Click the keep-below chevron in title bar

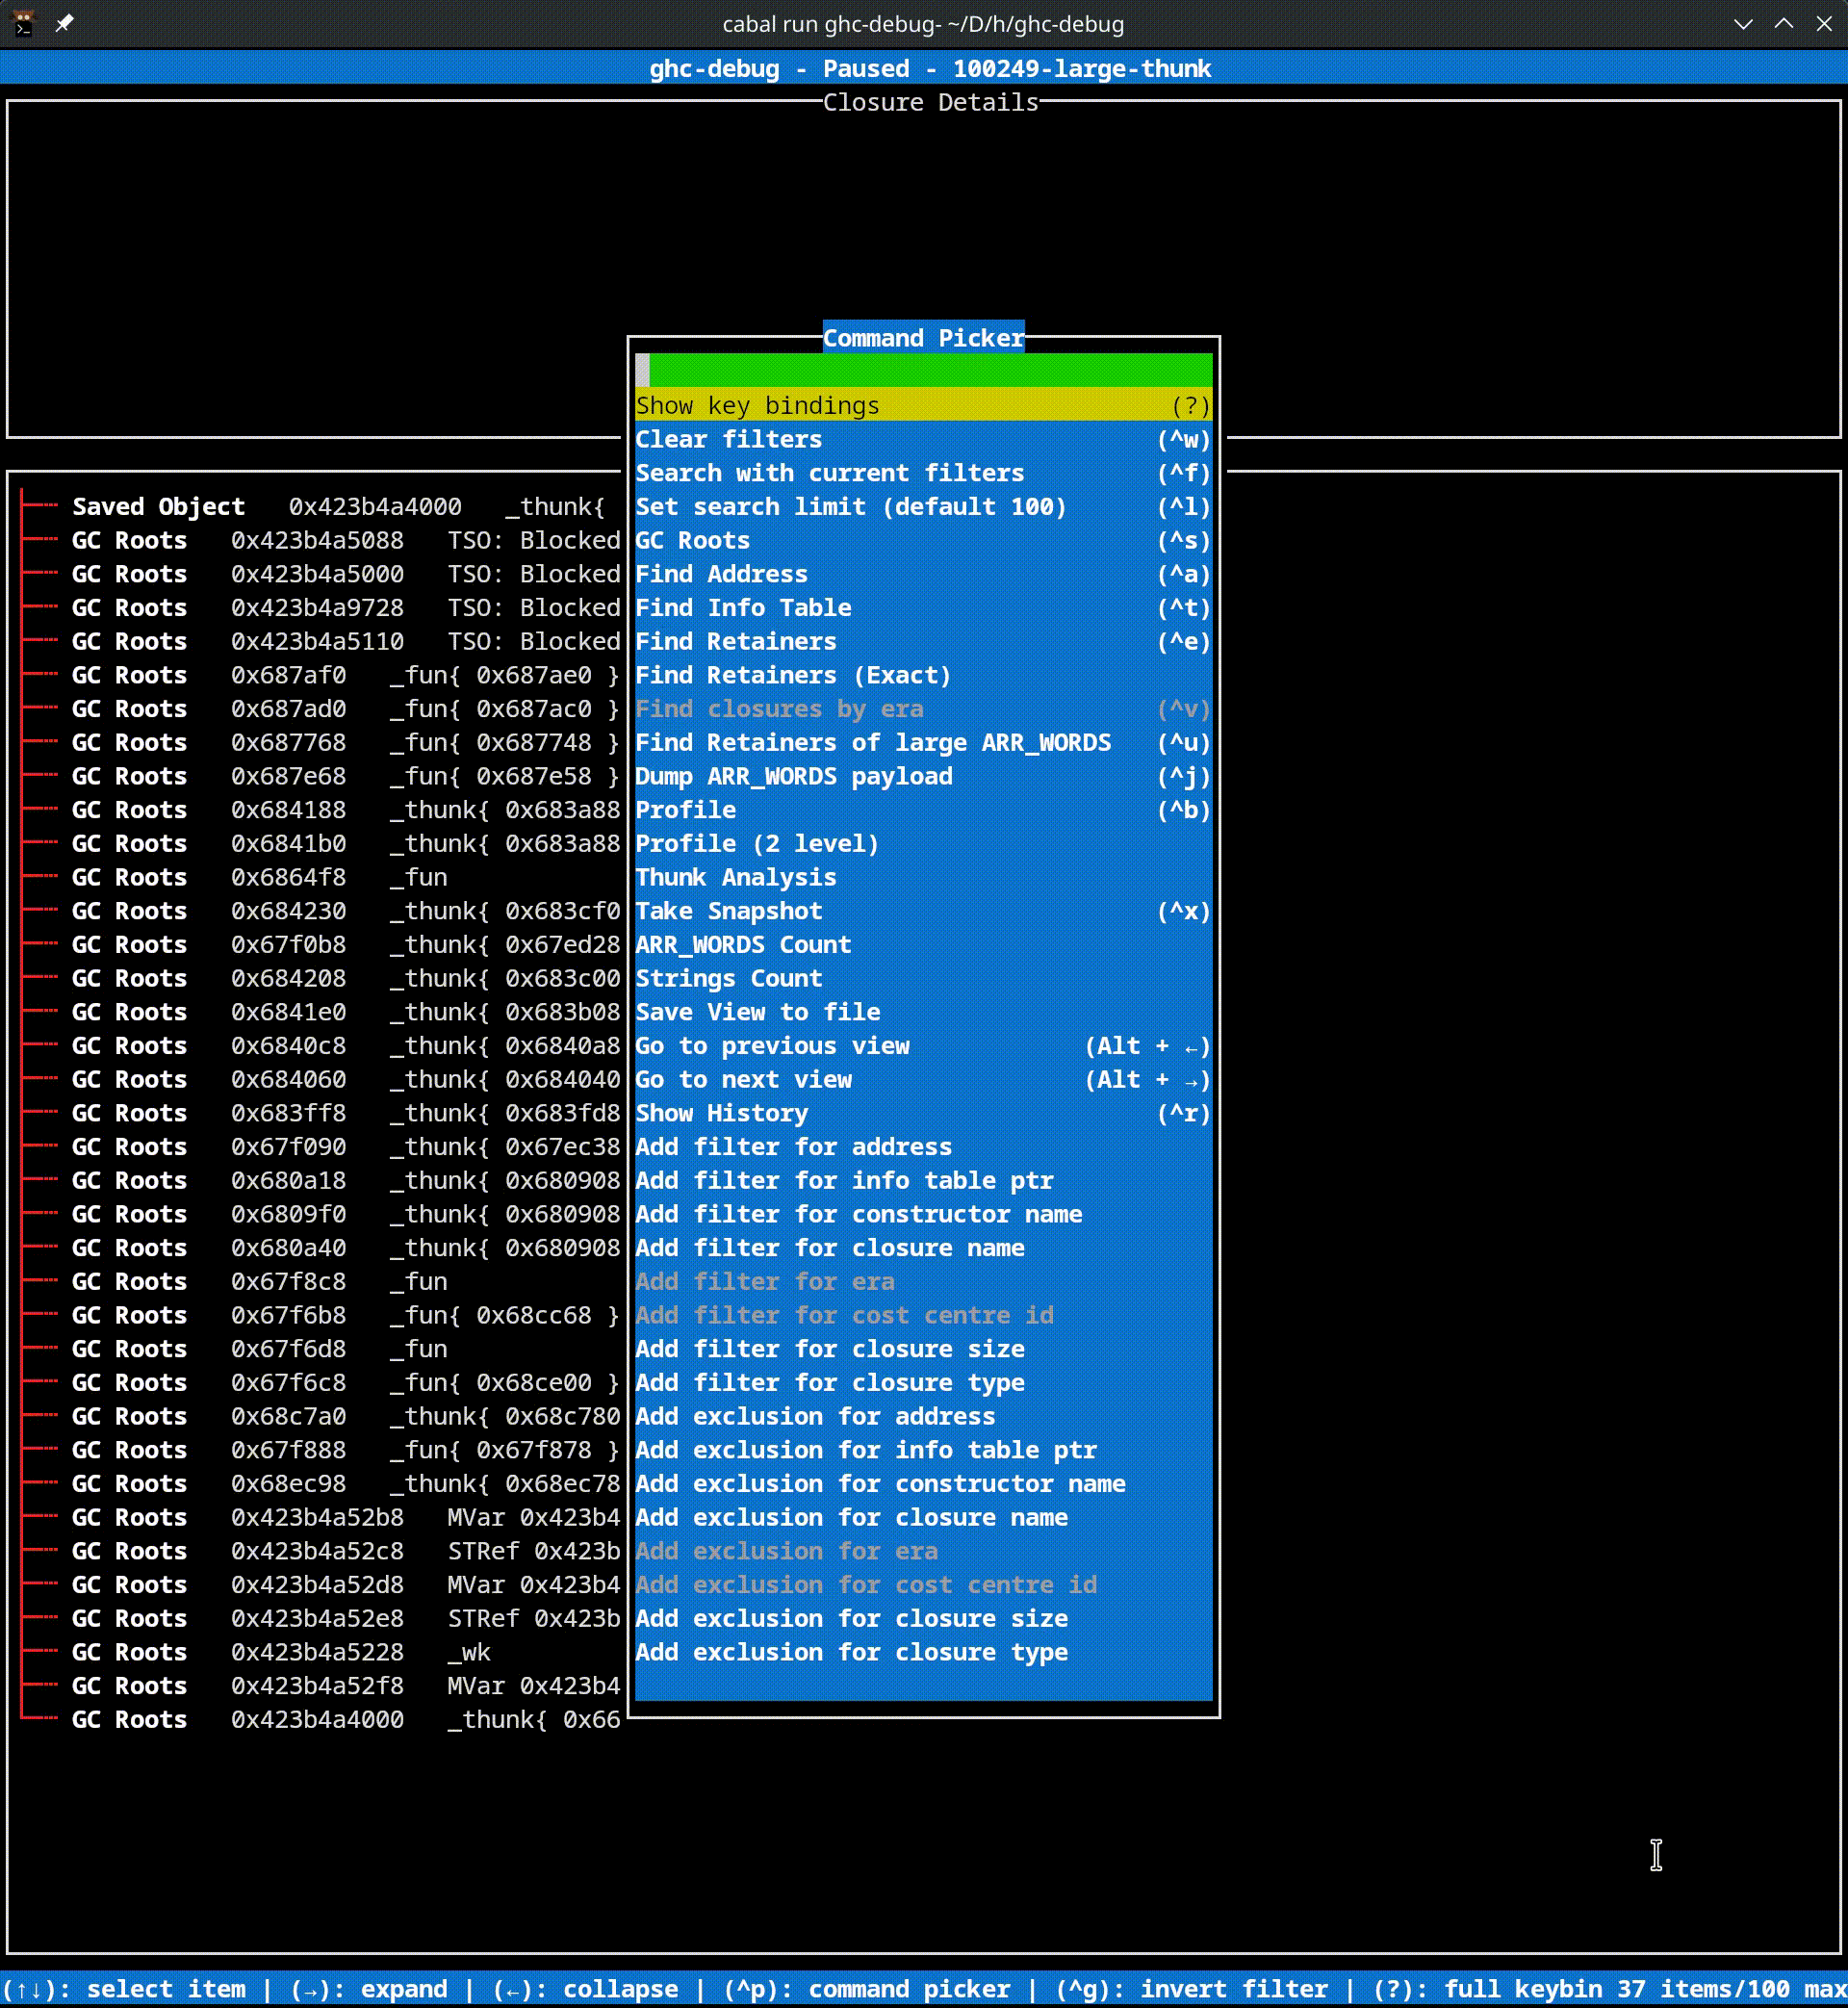click(x=1743, y=24)
